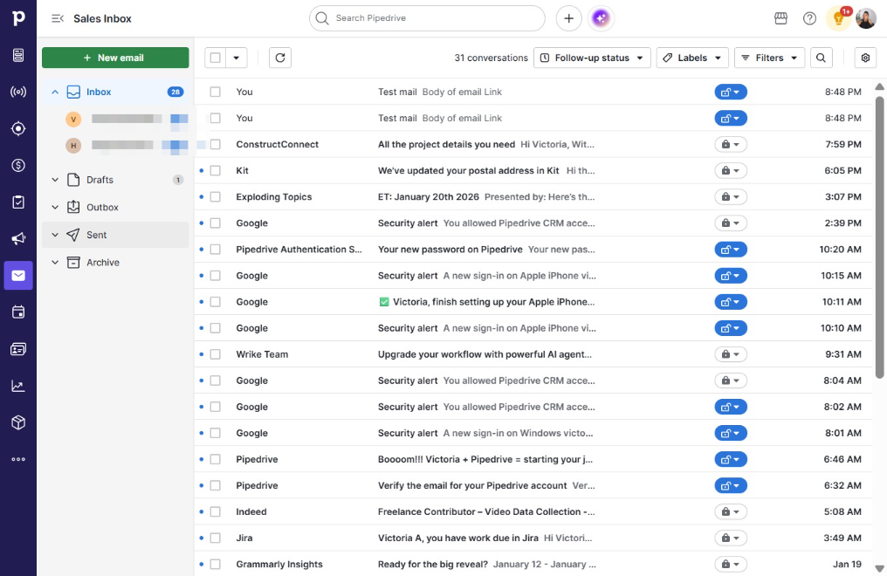
Task: Open the Inbox folder
Action: click(x=115, y=92)
